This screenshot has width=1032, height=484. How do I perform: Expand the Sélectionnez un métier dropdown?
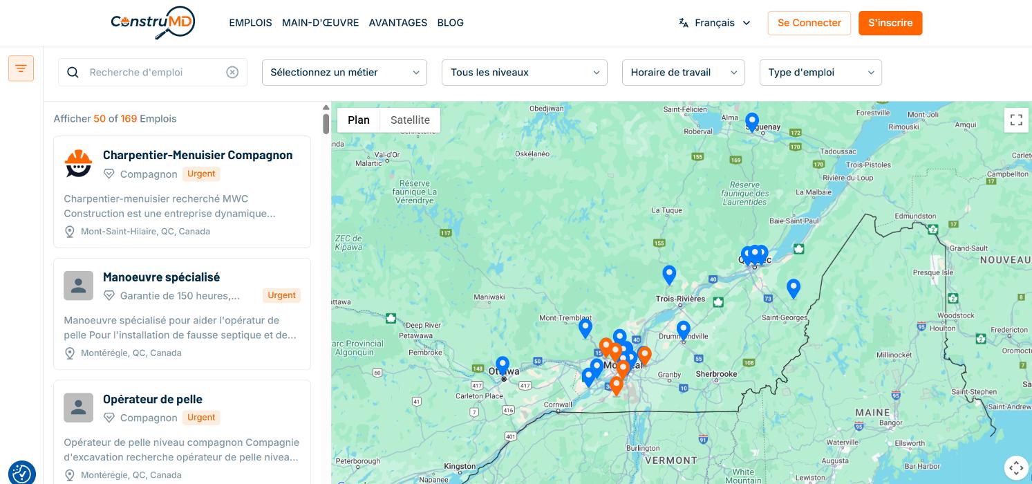point(344,73)
